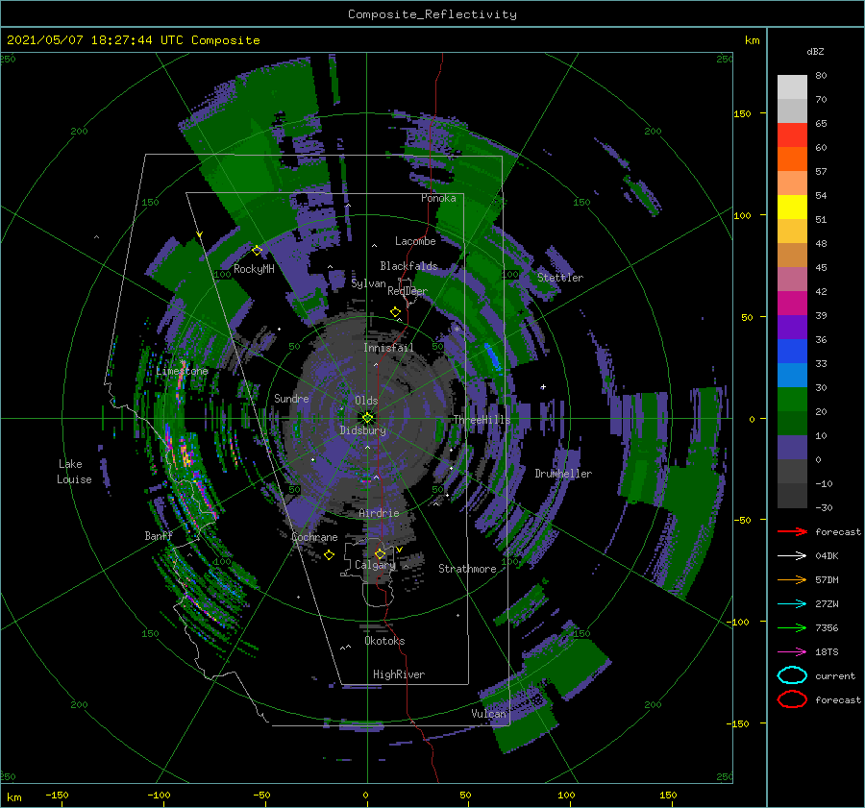
Task: Click the magenta 18TS arrow icon
Action: pyautogui.click(x=792, y=652)
